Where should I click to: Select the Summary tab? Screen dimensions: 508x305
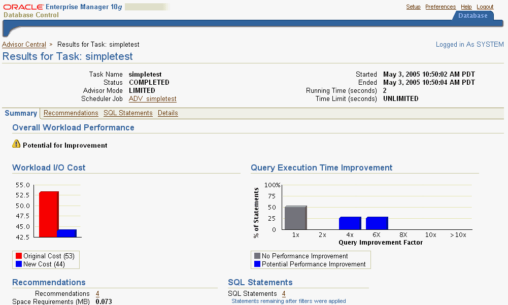(21, 113)
